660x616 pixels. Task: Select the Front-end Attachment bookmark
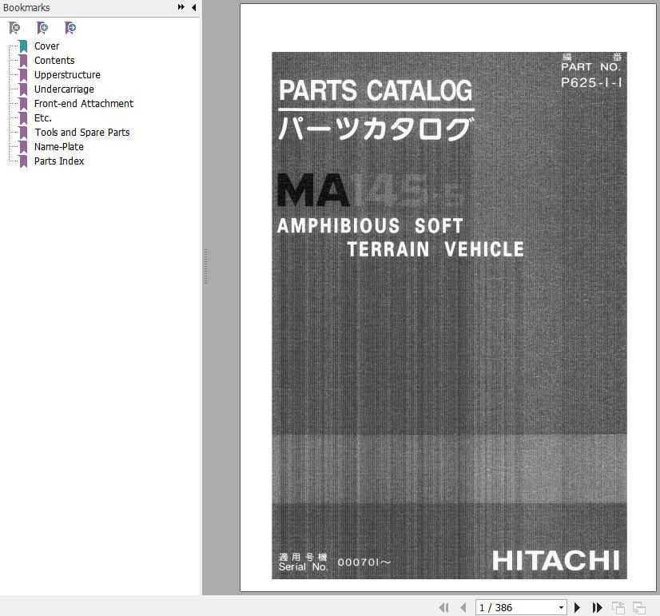(x=84, y=104)
